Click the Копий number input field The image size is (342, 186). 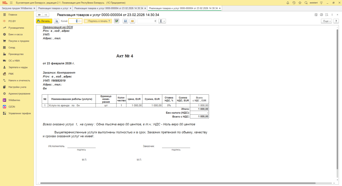click(x=73, y=21)
